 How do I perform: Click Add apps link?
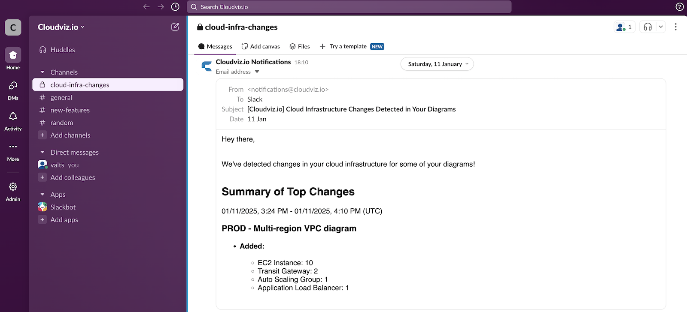pos(64,219)
